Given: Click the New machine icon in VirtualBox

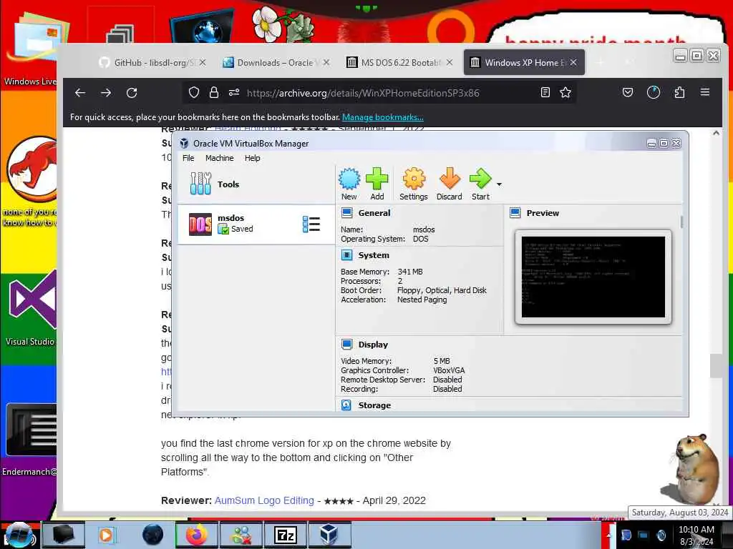Looking at the screenshot, I should pos(349,184).
